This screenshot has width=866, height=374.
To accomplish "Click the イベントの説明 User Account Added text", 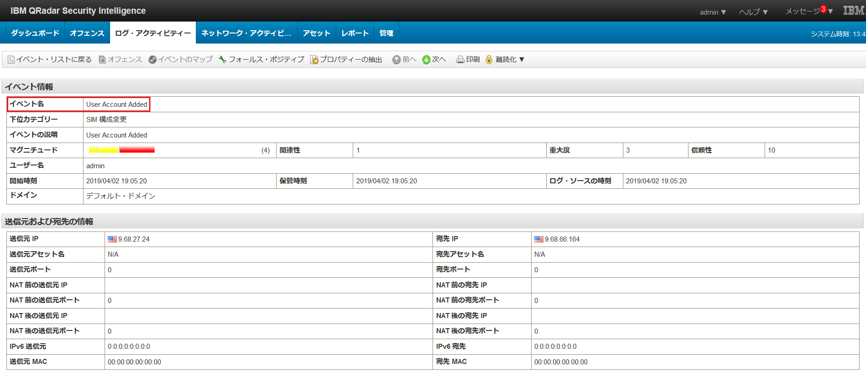I will (117, 135).
